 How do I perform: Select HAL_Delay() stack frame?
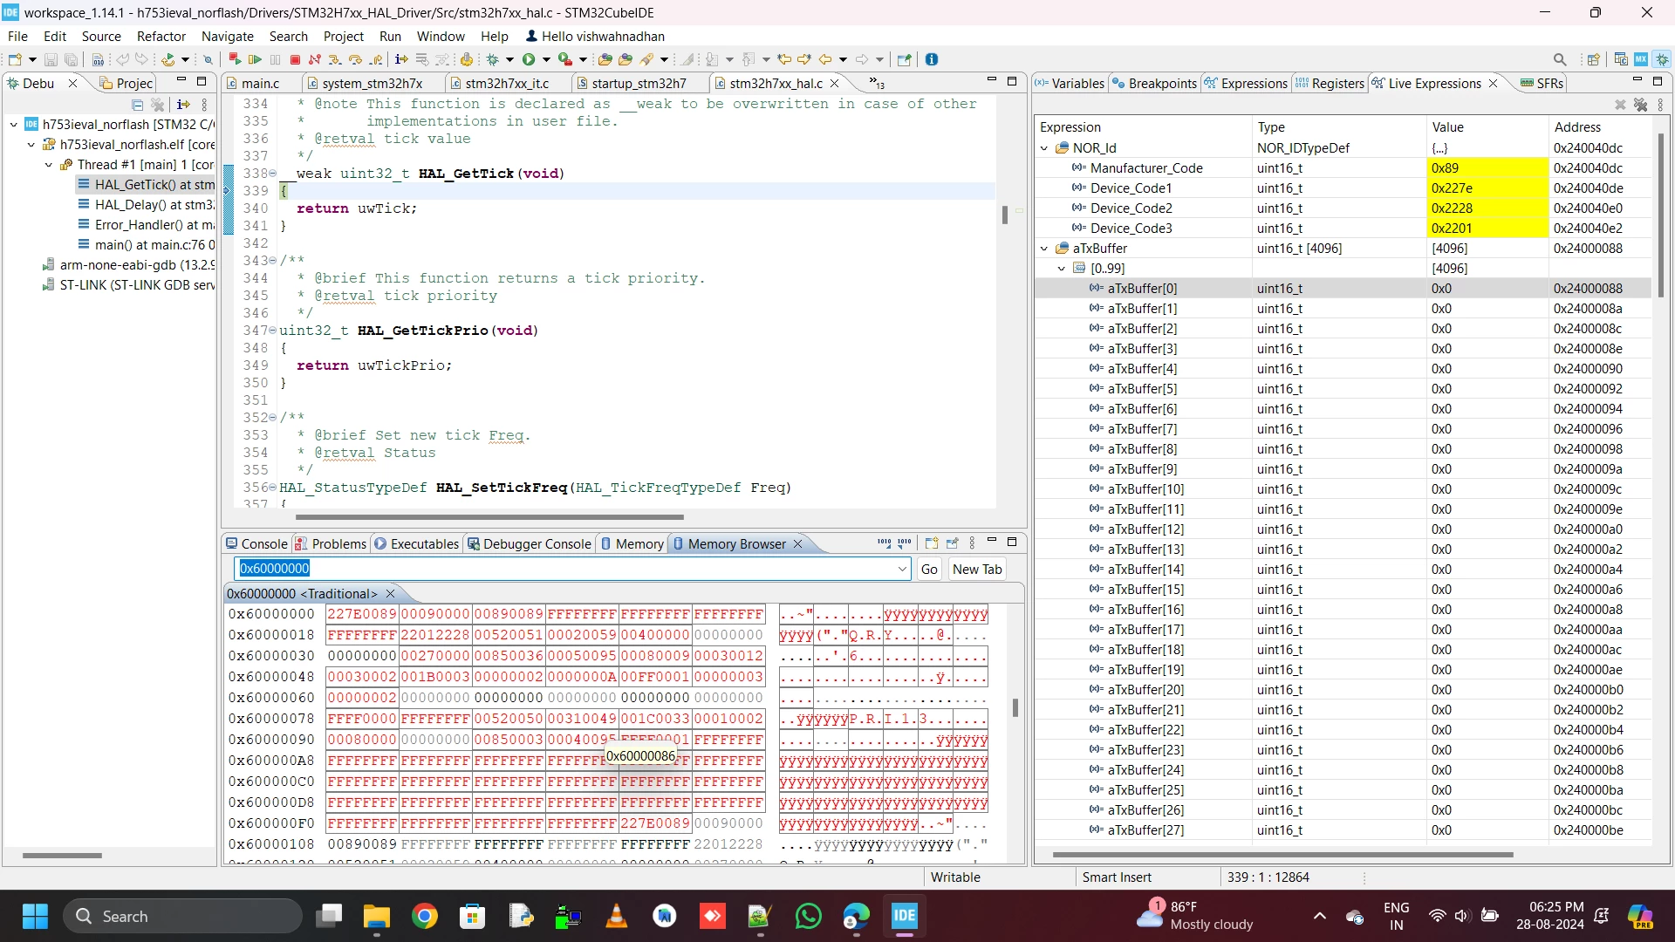[x=145, y=205]
